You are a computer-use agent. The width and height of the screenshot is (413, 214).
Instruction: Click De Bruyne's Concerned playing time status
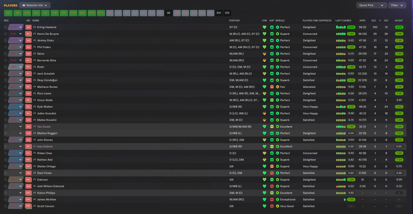pyautogui.click(x=310, y=34)
